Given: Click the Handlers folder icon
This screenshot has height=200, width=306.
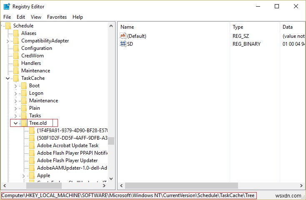Looking at the screenshot, I should [16, 63].
